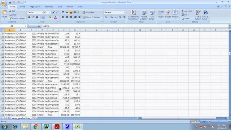231x130 pixels.
Task: Click the Delete cells button
Action: click(x=168, y=15)
